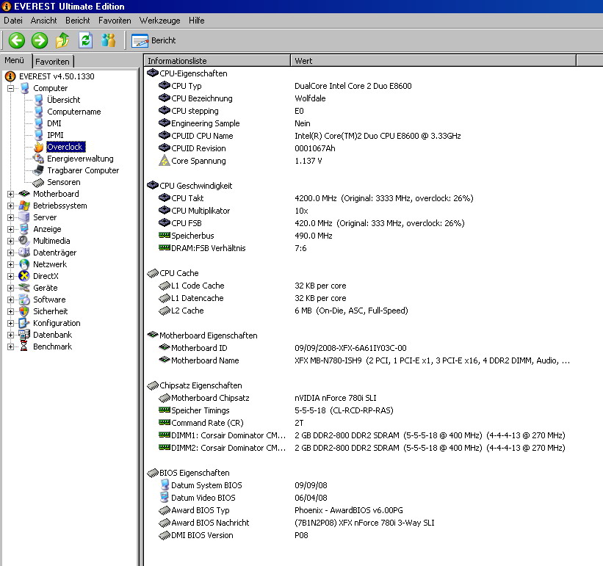Click the Betriebssystem Windows flag icon
This screenshot has width=603, height=566.
(x=24, y=206)
